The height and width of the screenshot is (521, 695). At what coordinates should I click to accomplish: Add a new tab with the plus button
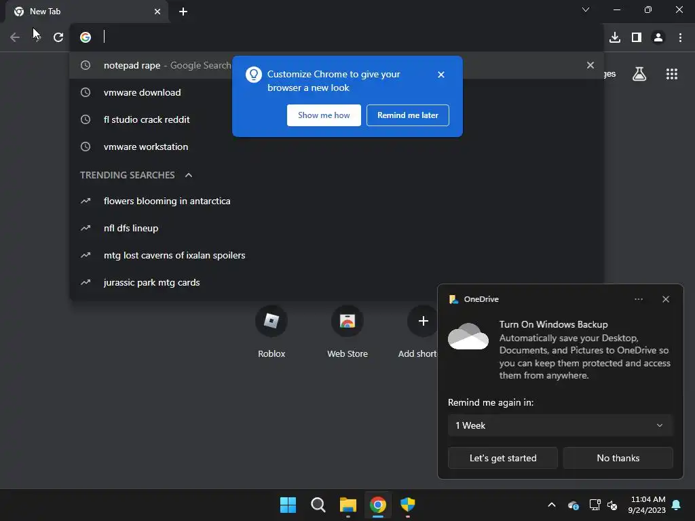[183, 12]
